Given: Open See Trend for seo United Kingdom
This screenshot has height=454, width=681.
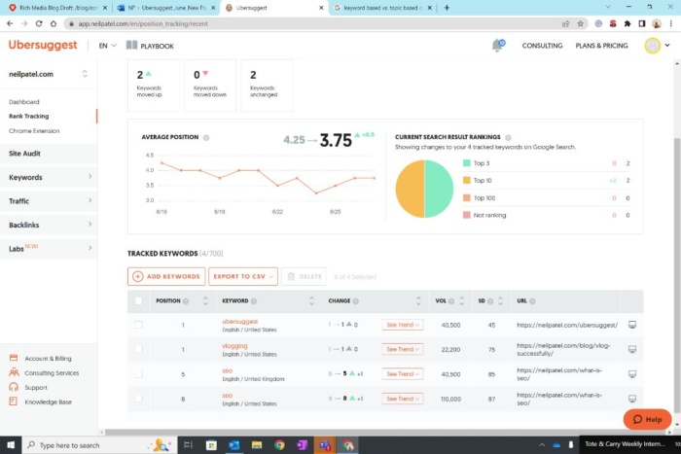Looking at the screenshot, I should [403, 374].
